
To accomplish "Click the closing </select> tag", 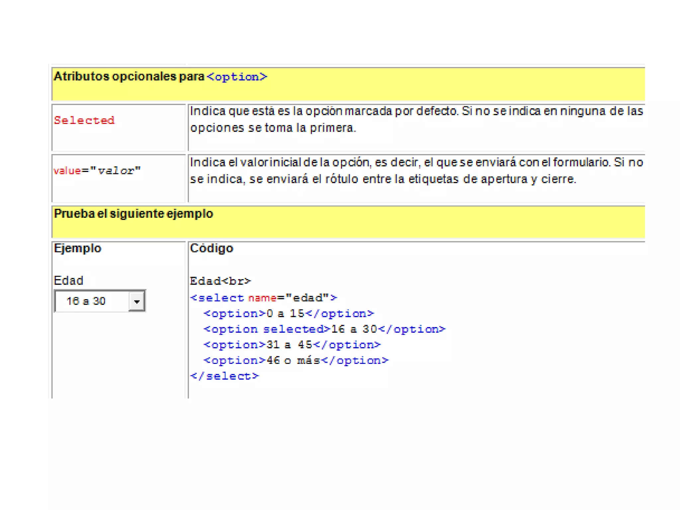I will (224, 376).
